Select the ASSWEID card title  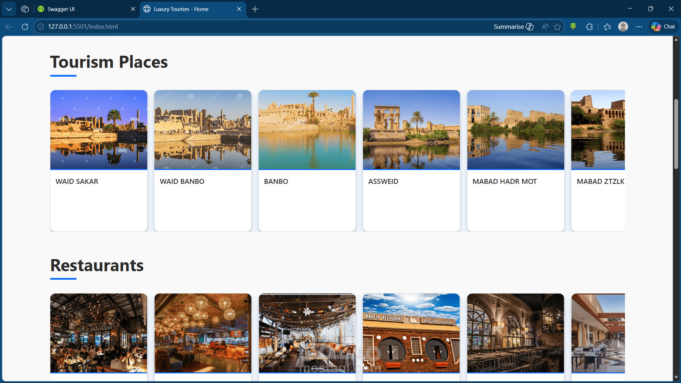383,181
